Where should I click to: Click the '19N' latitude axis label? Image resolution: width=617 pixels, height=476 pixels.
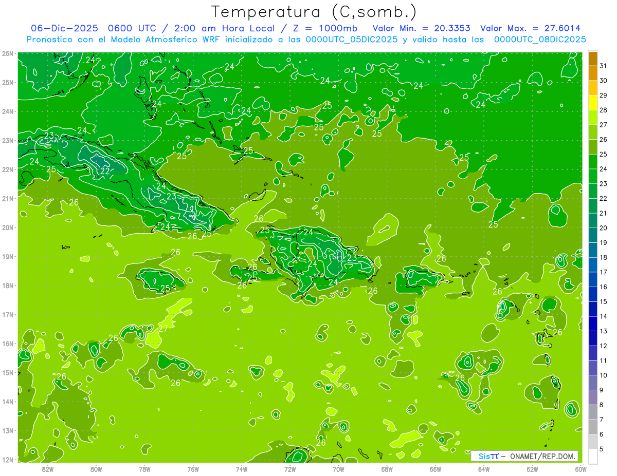(8, 256)
